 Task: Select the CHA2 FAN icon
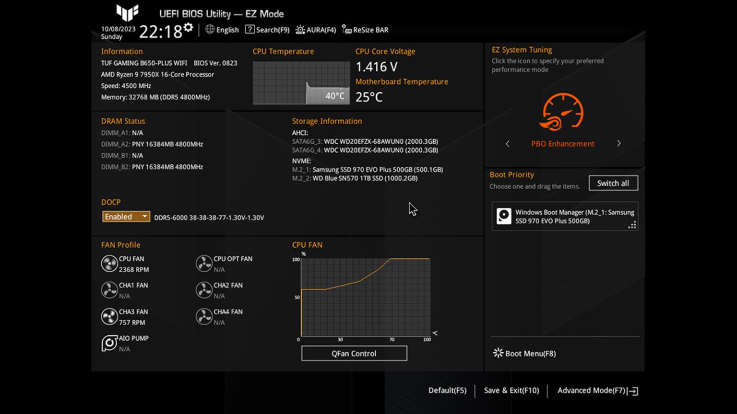coord(204,290)
